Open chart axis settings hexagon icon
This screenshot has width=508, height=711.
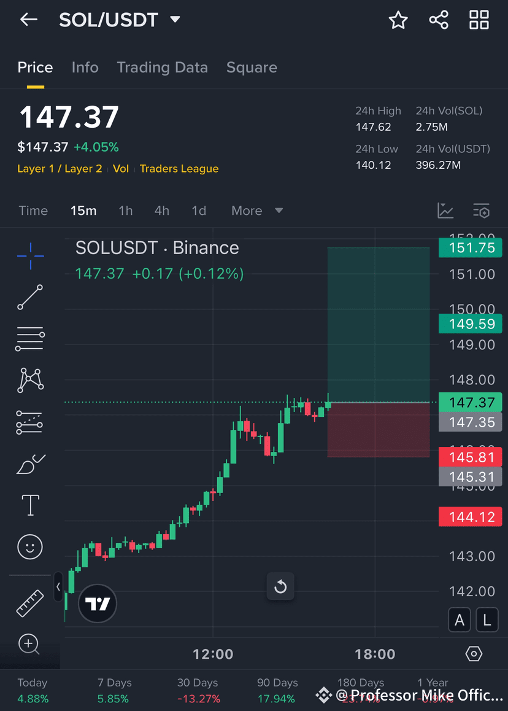[x=474, y=654]
